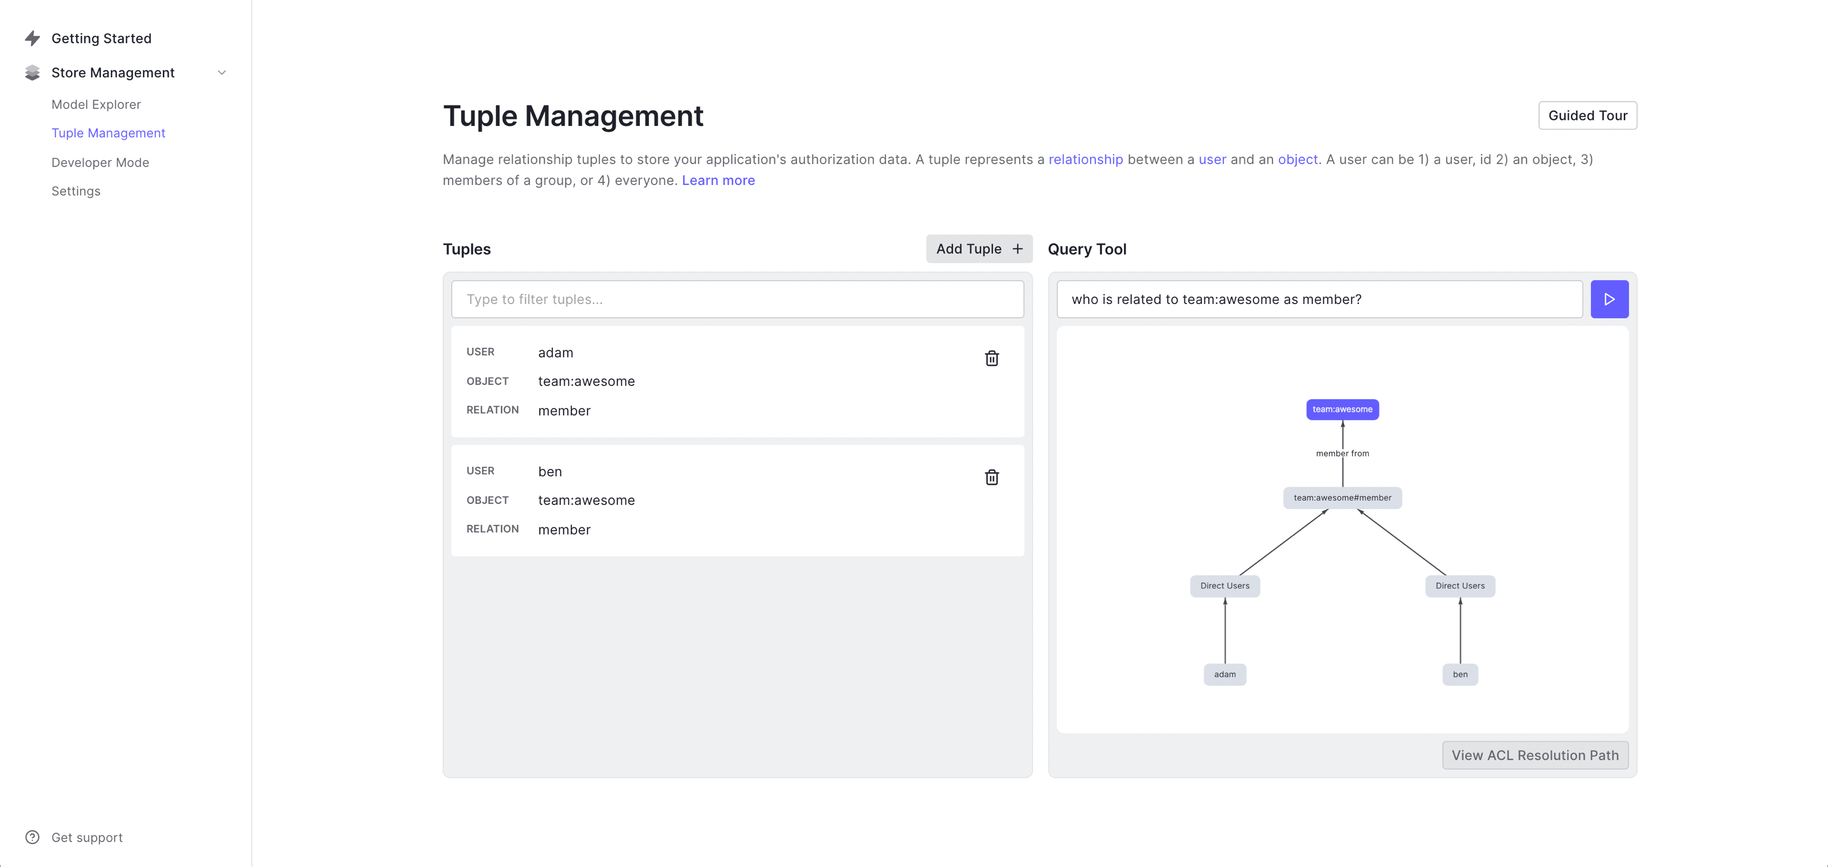Click the plus icon on Add Tuple
The image size is (1828, 867).
(x=1017, y=249)
